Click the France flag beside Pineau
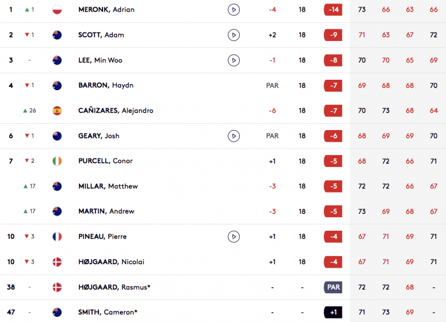Screen dimensions: 446x322 coord(57,236)
